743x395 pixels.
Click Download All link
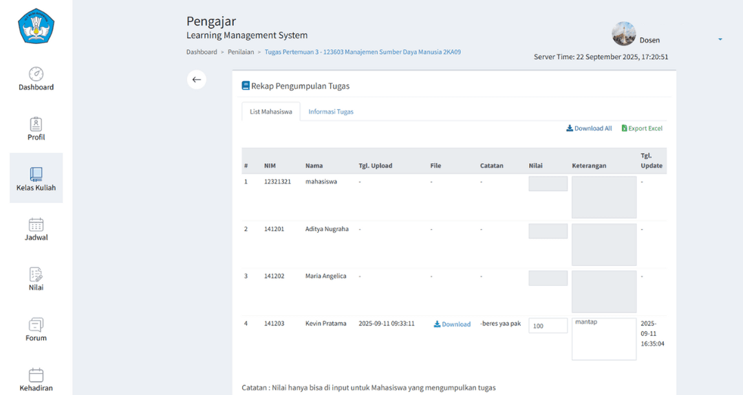pyautogui.click(x=589, y=129)
